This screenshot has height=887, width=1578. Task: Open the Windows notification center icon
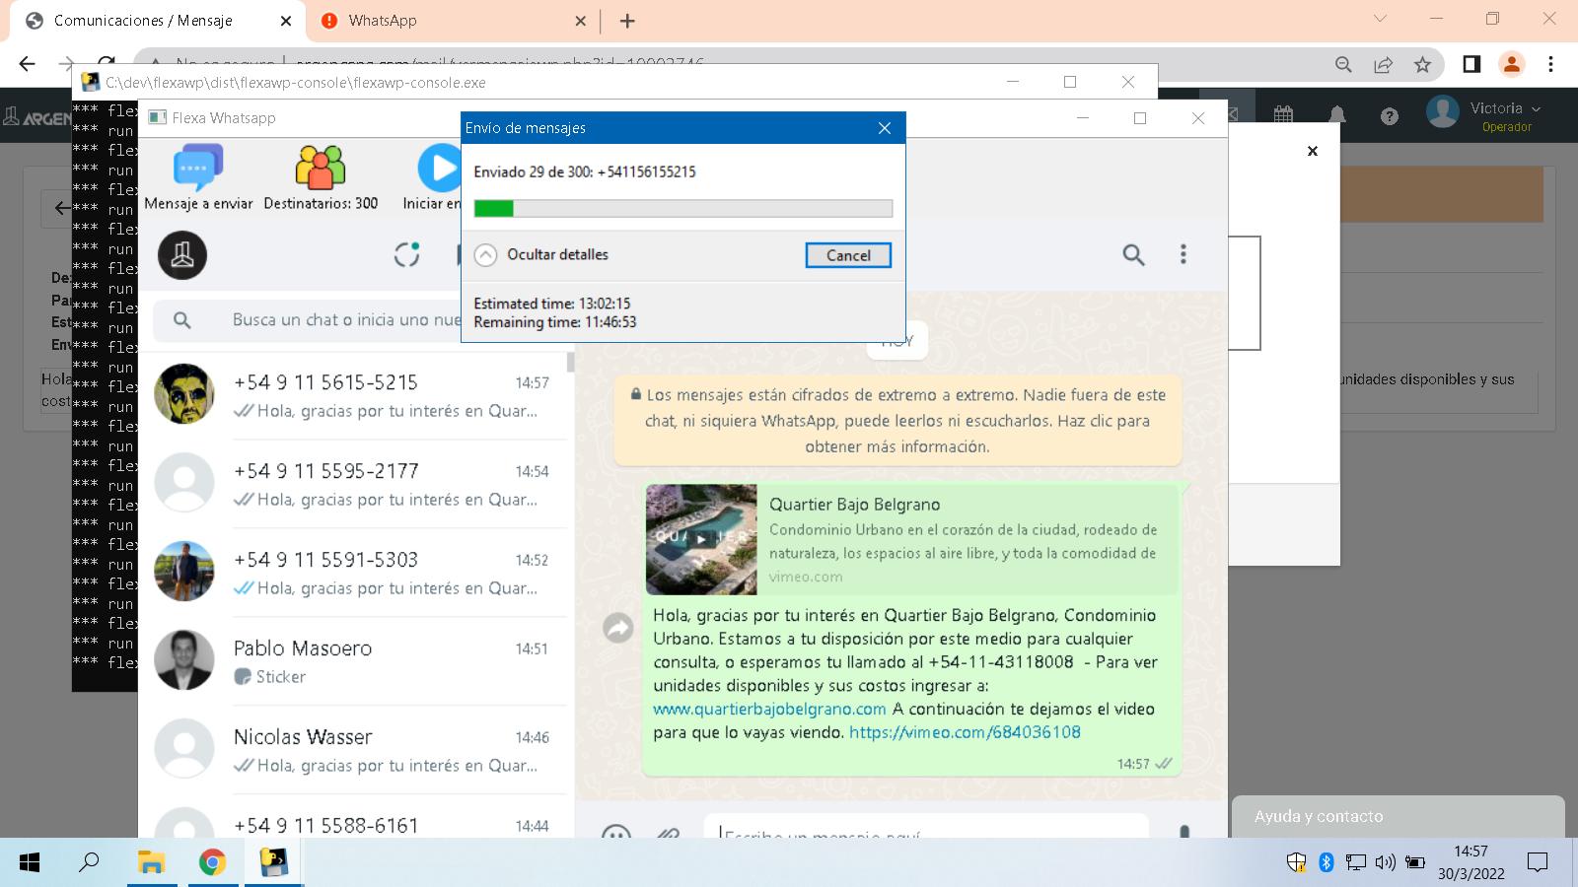point(1538,863)
